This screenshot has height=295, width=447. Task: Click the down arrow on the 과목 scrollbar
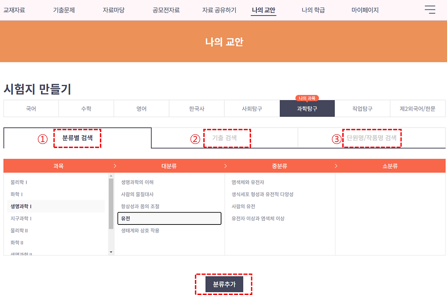tap(111, 252)
